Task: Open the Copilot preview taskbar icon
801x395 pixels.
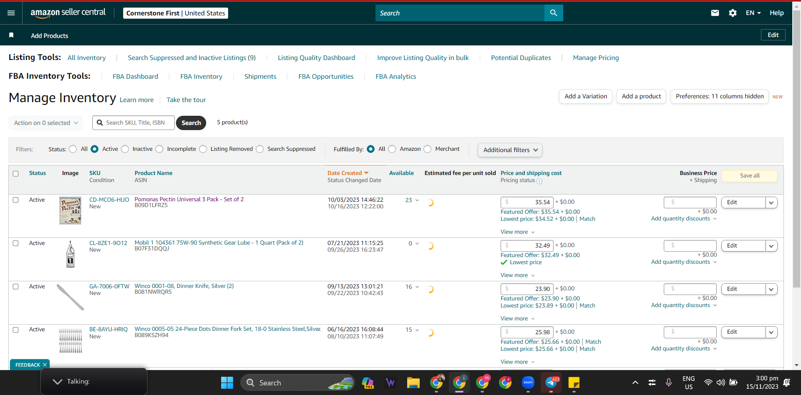Action: tap(368, 382)
